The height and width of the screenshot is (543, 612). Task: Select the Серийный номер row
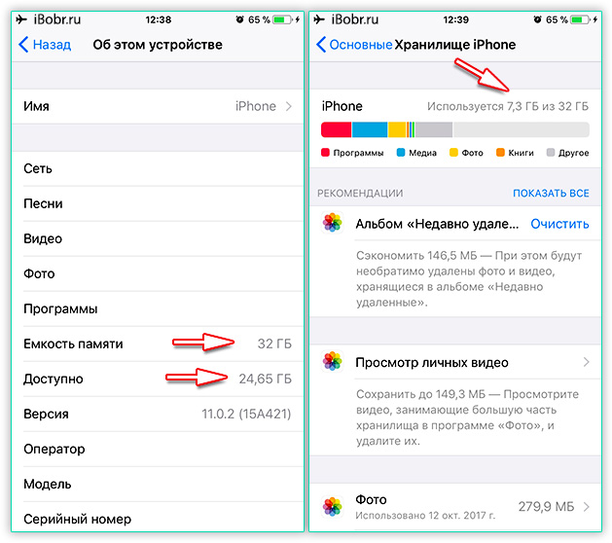[158, 518]
